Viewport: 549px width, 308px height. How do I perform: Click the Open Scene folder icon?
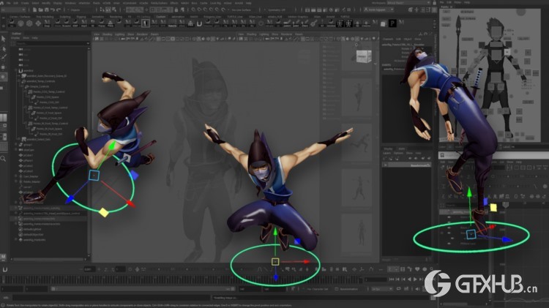pos(41,10)
